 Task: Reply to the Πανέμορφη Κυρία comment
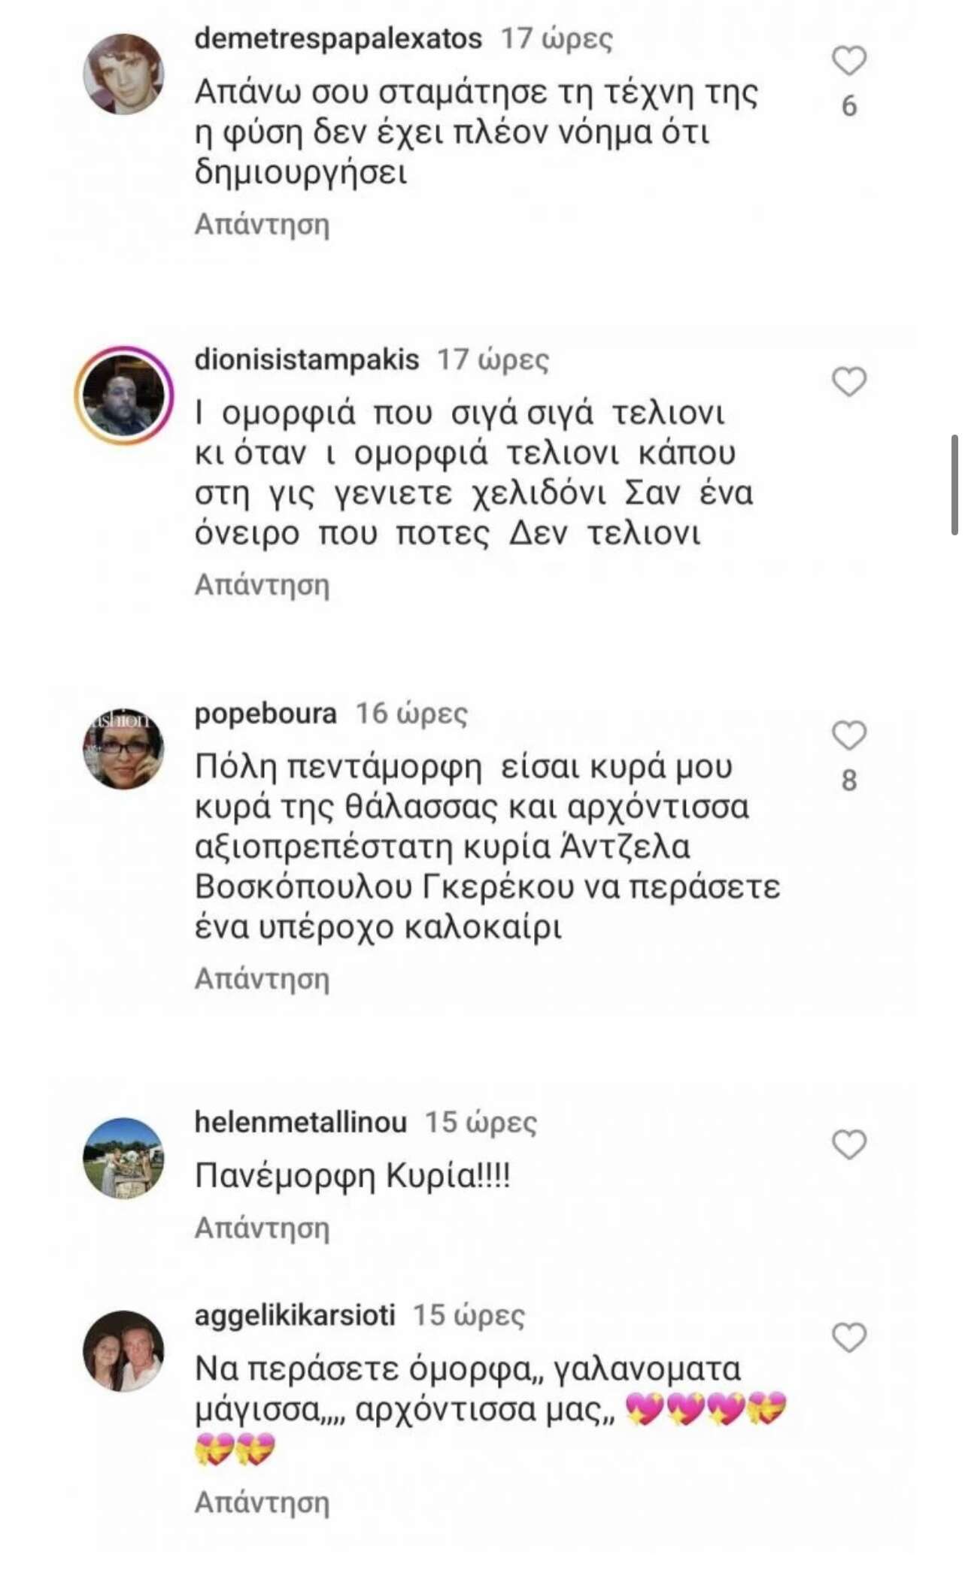pyautogui.click(x=262, y=1228)
